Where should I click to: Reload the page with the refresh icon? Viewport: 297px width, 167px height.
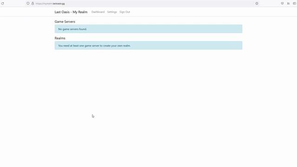(2, 3)
